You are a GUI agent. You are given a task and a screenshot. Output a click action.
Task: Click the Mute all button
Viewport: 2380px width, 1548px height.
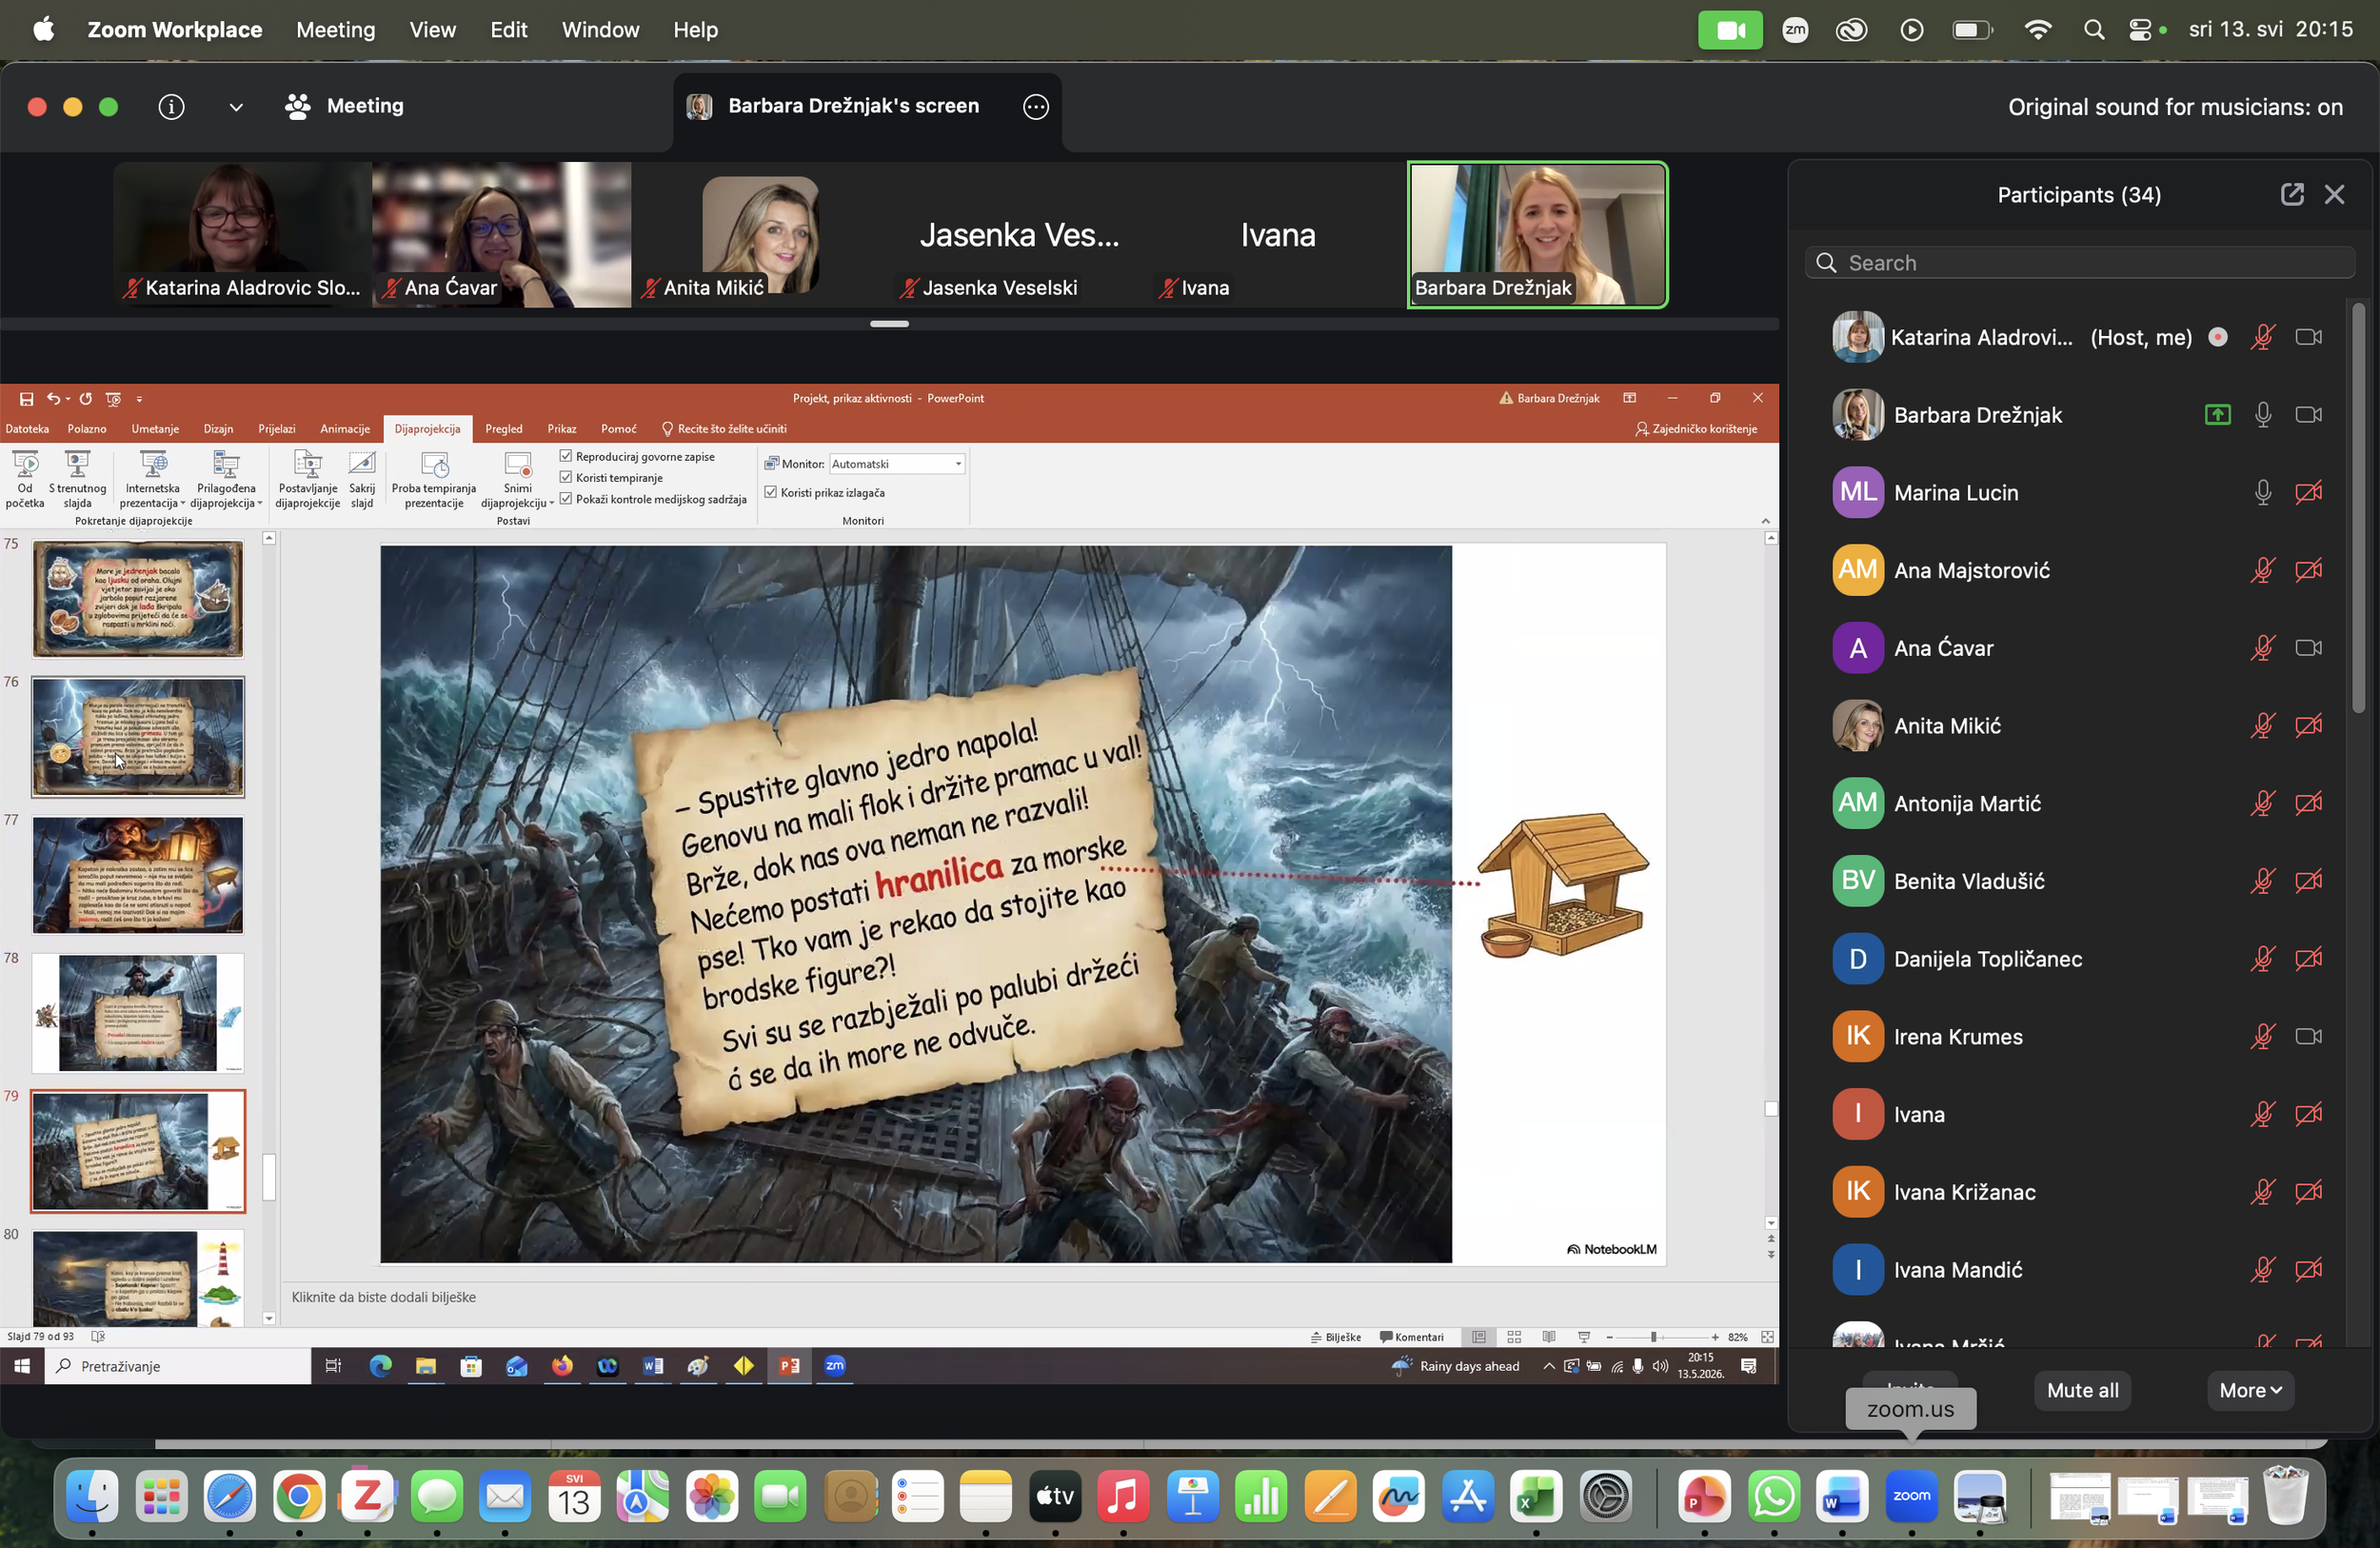click(2082, 1390)
